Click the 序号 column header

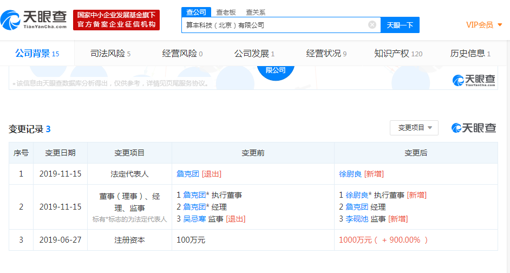tap(21, 153)
